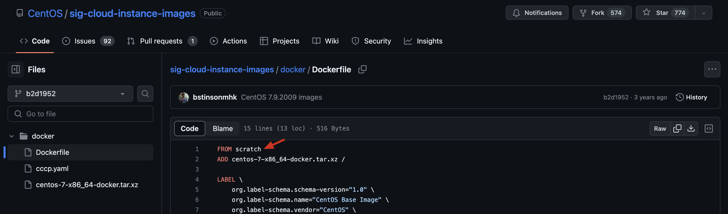The width and height of the screenshot is (728, 214).
Task: Collapse the Files side panel icon
Action: 15,69
